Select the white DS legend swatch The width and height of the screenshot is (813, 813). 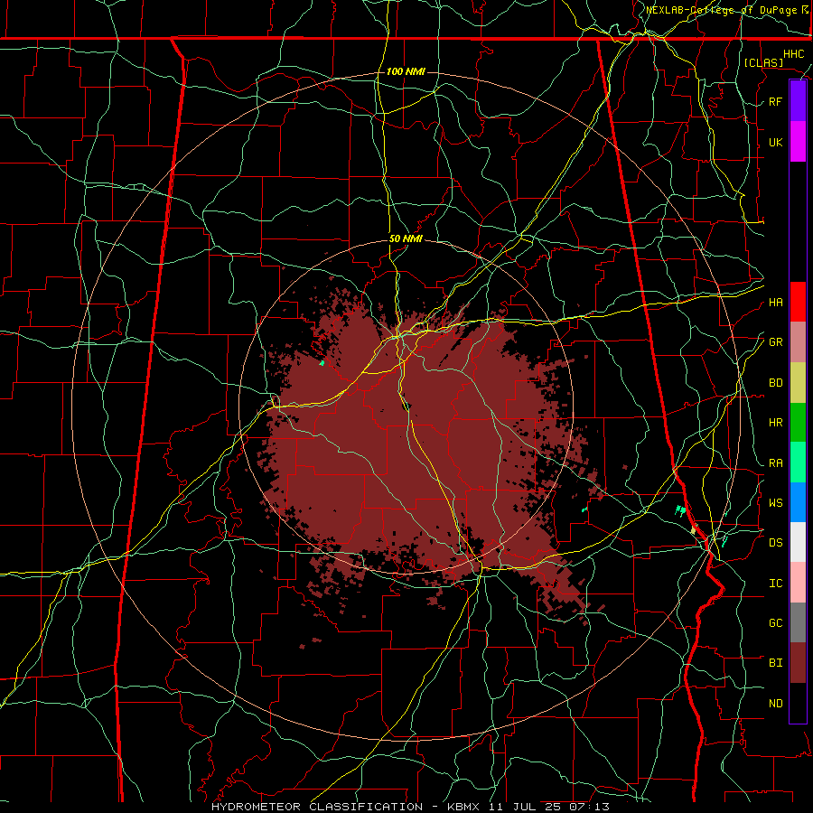point(798,542)
